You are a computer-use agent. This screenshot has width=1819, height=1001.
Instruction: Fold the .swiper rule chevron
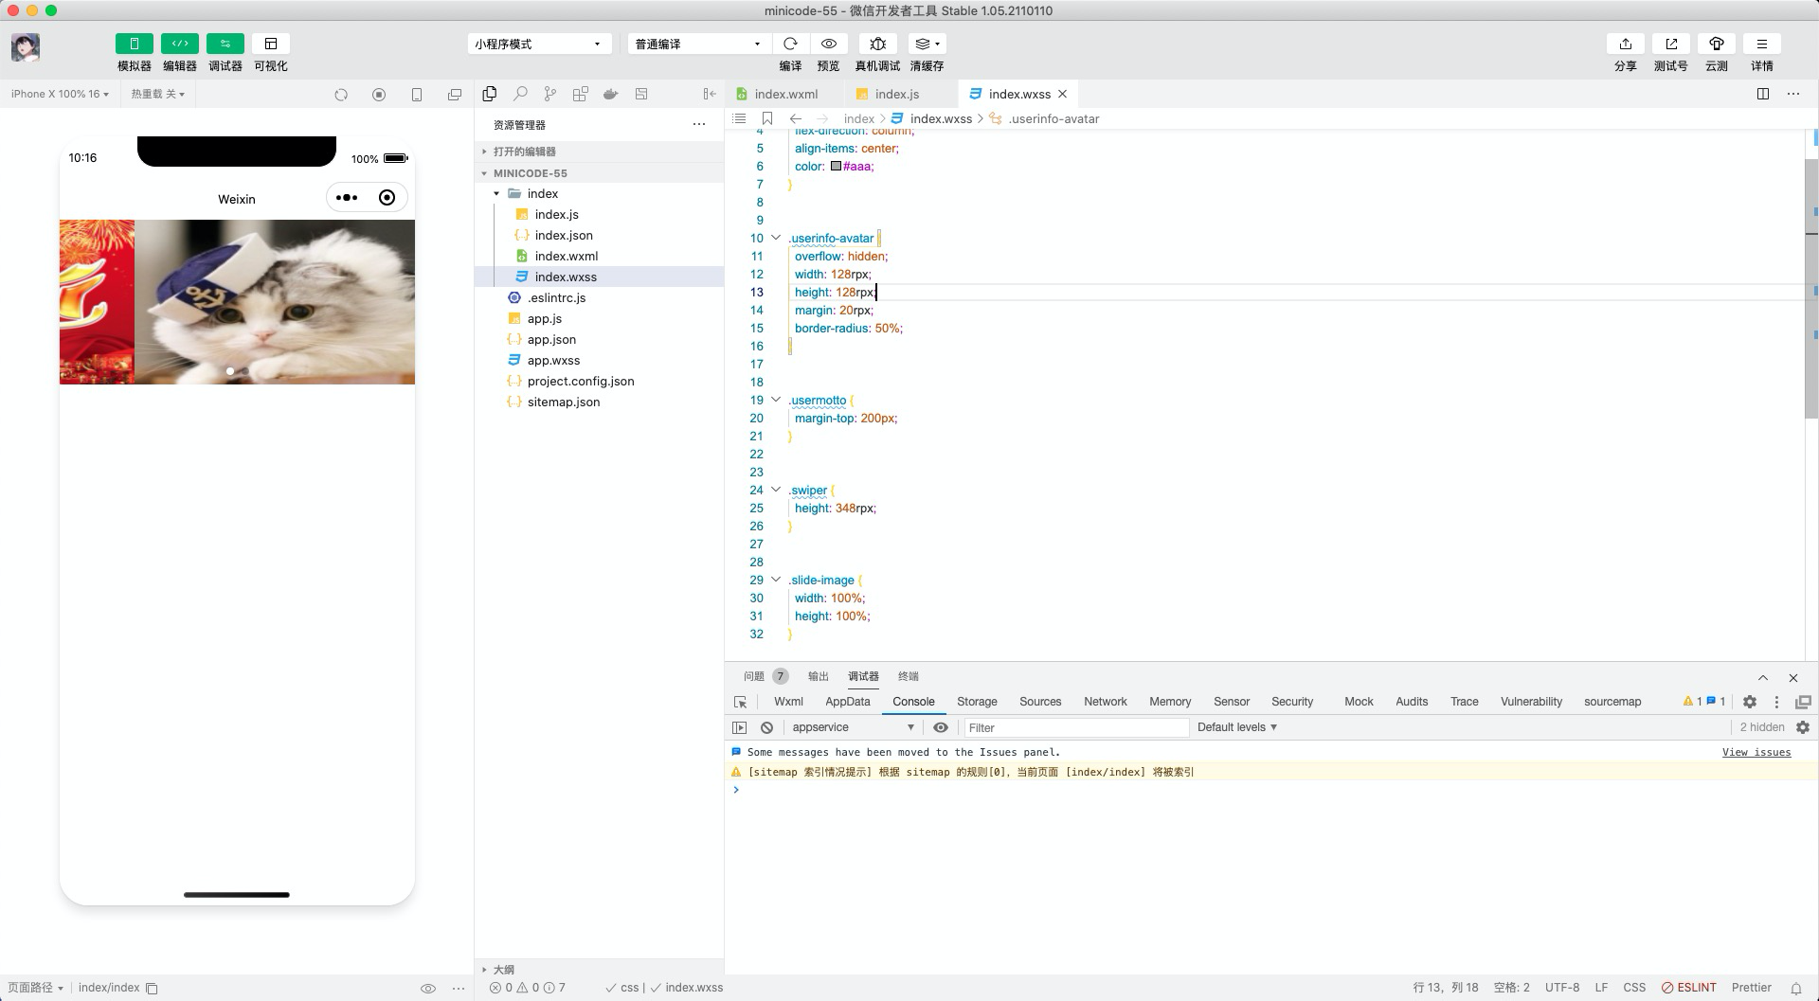point(776,490)
